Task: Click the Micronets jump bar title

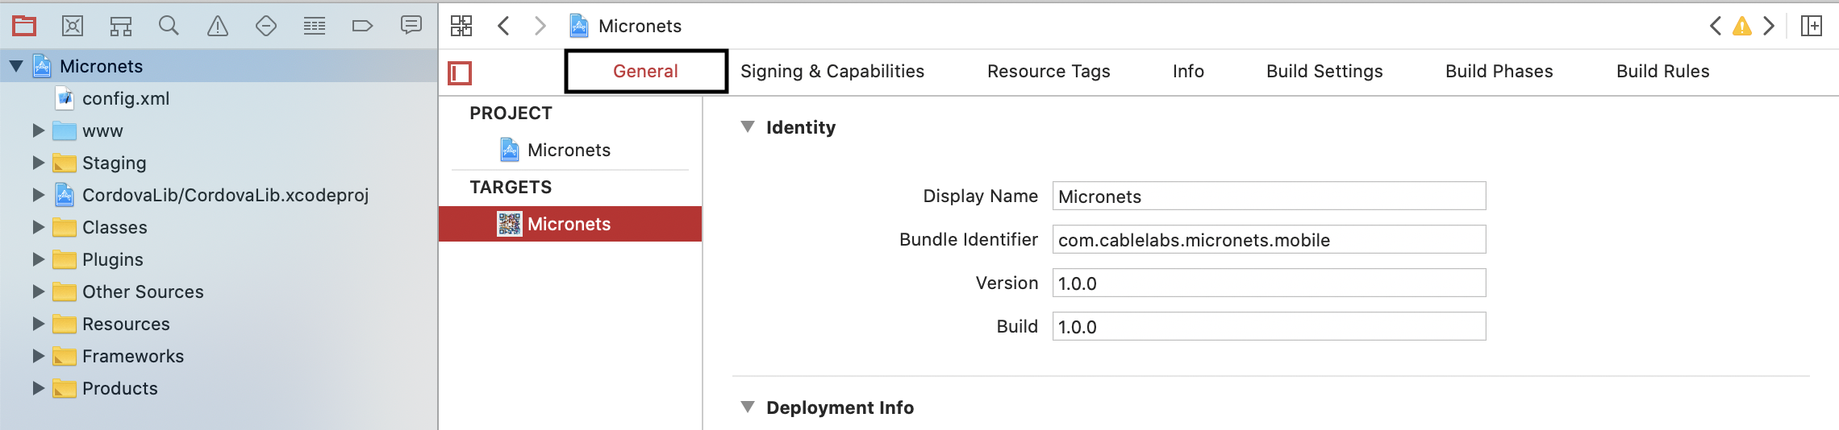Action: pos(640,26)
